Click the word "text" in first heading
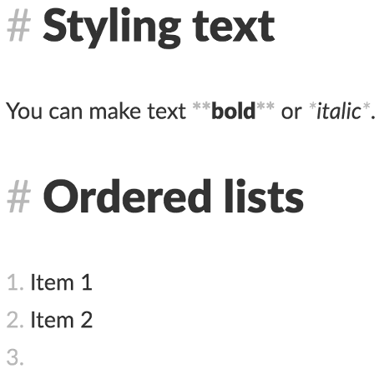The width and height of the screenshot is (384, 379). click(234, 26)
